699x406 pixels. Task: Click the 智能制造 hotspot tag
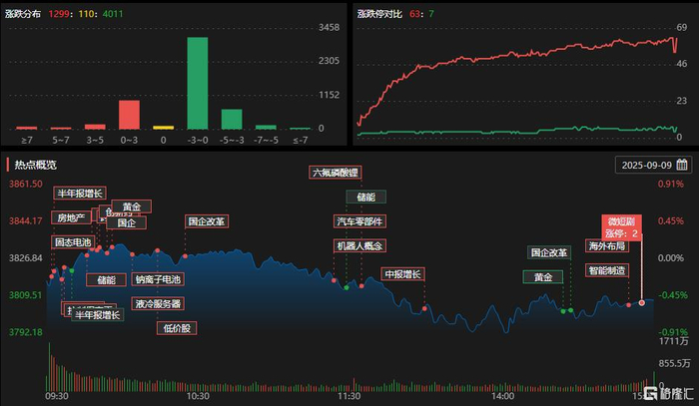point(607,270)
